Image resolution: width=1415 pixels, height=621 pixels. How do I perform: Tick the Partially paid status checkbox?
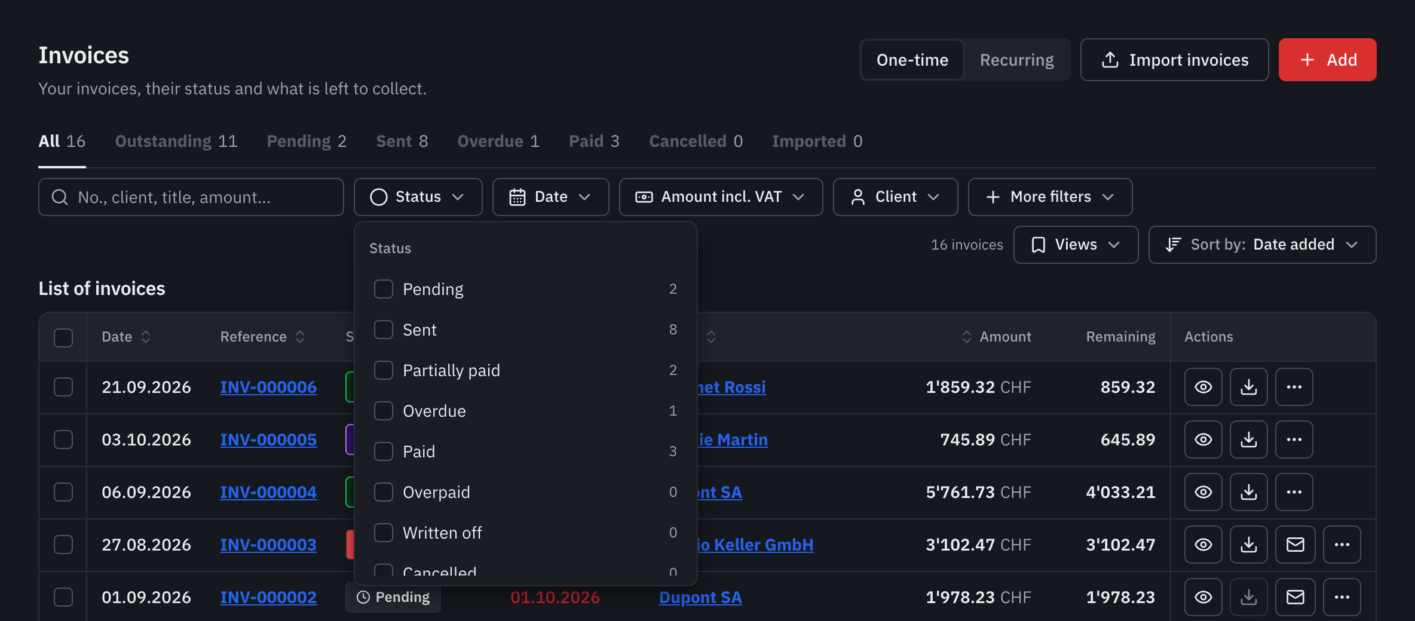(384, 370)
